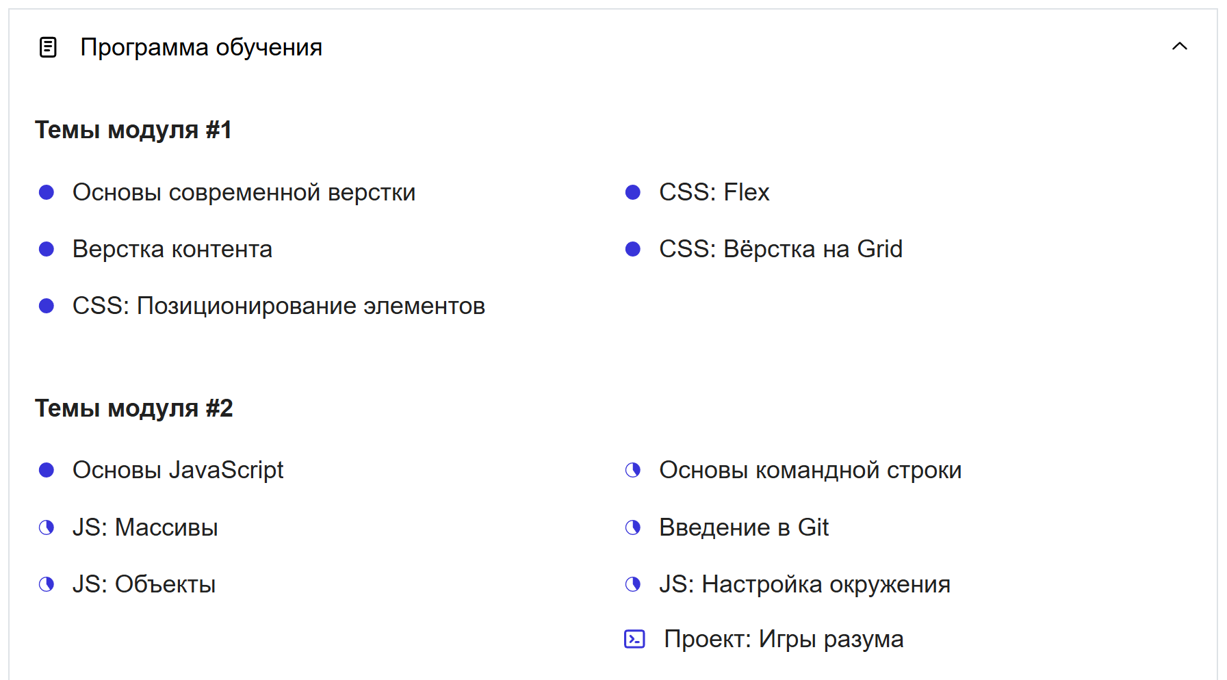Viewport: 1227px width, 680px height.
Task: Open the Основы современной верстки topic
Action: [244, 192]
